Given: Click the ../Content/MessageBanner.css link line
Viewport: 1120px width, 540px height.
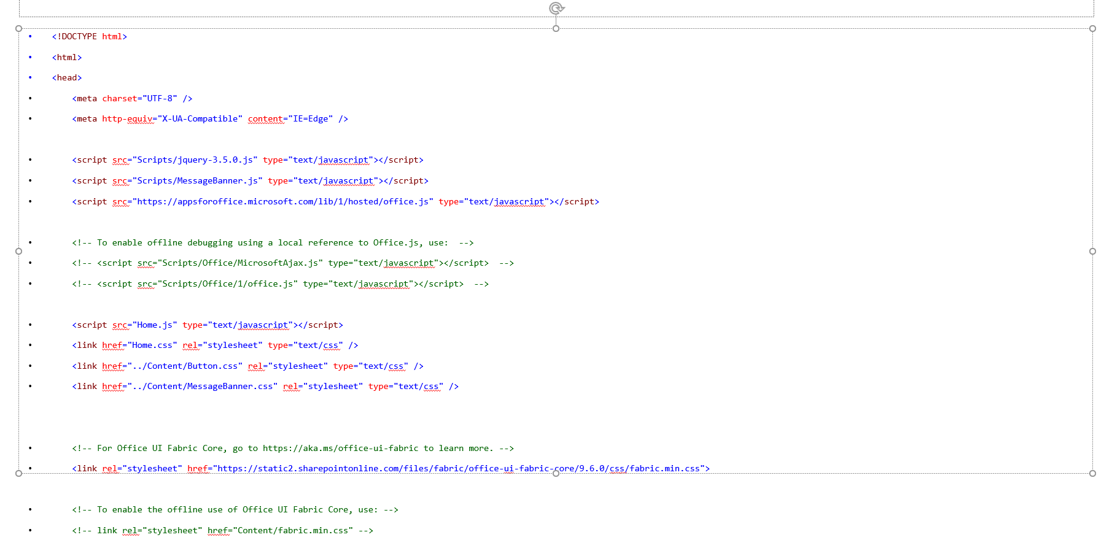Looking at the screenshot, I should tap(265, 387).
